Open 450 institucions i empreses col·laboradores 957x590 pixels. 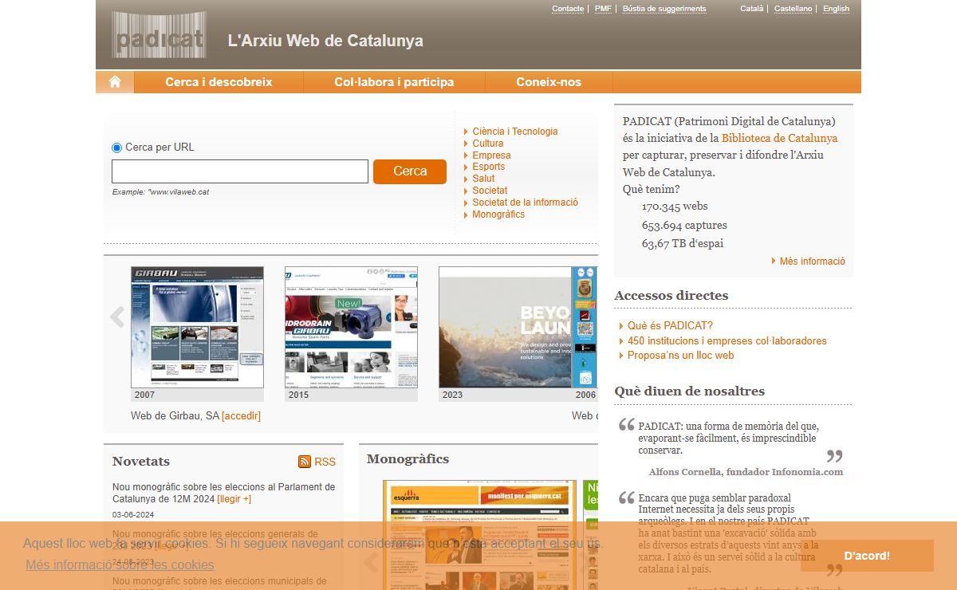[x=727, y=340]
